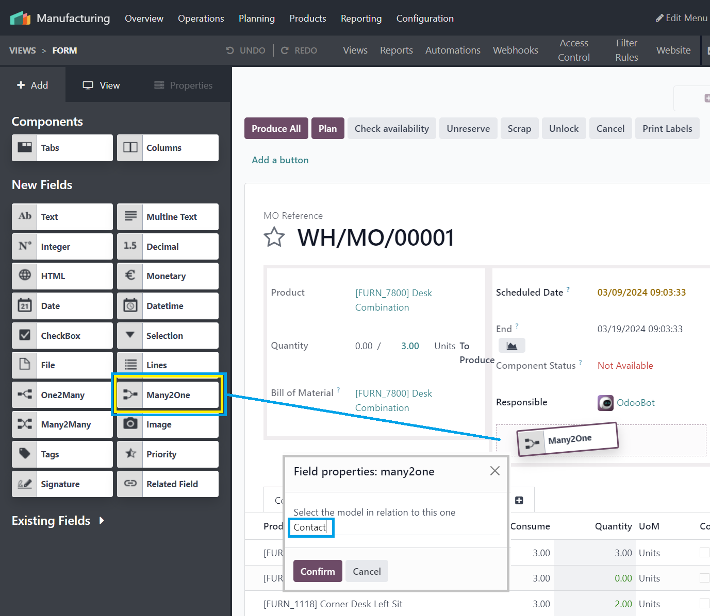Click Check availability button
The image size is (710, 616).
point(392,128)
